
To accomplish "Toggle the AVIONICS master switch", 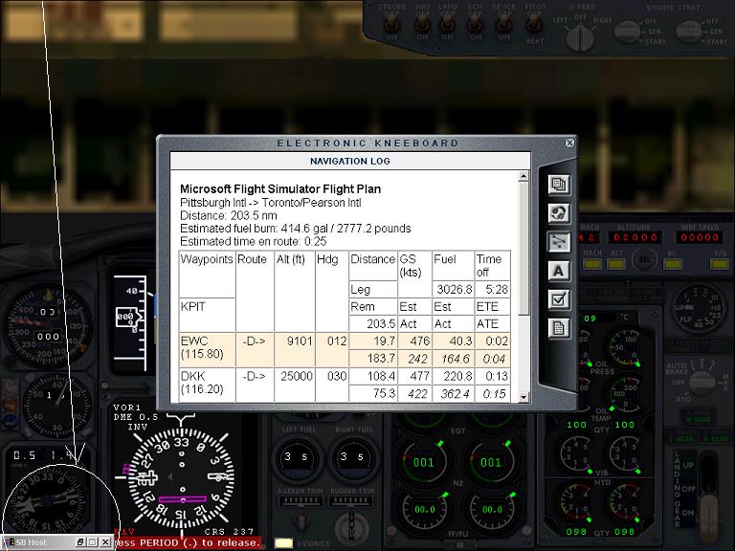I will [283, 543].
